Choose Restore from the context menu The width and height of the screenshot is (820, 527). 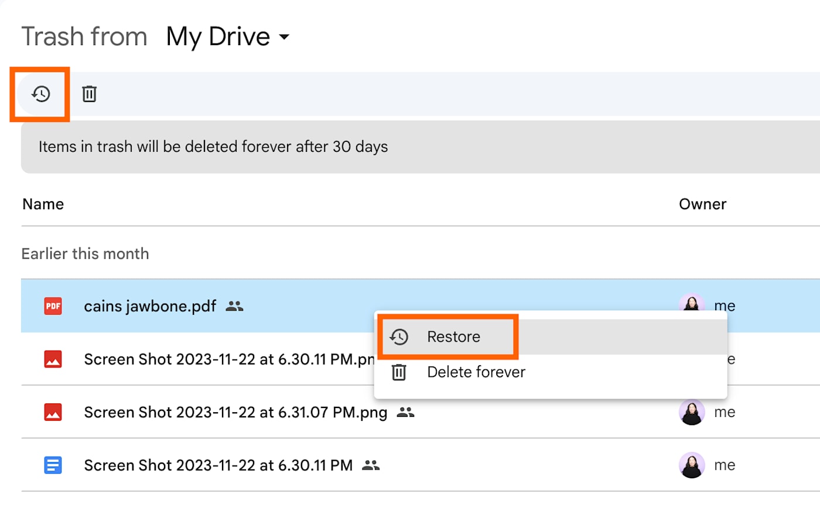[x=453, y=336]
